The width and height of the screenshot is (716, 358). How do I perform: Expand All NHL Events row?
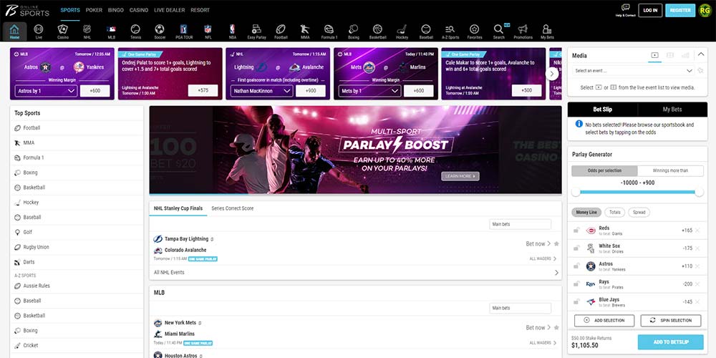[355, 273]
